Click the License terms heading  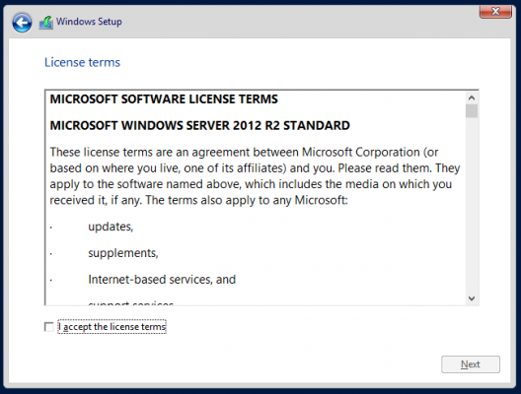pos(83,62)
